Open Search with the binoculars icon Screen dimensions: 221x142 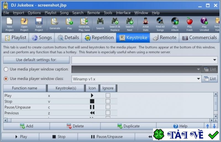pyautogui.click(x=100, y=24)
